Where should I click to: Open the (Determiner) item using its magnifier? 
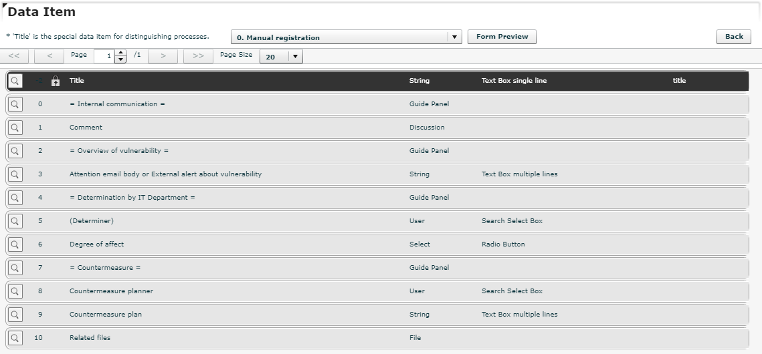(15, 221)
